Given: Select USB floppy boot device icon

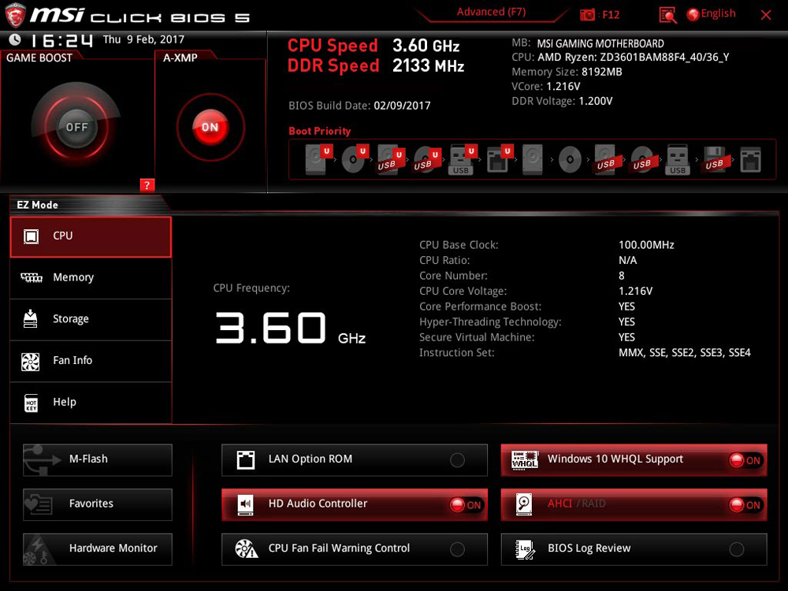Looking at the screenshot, I should (x=714, y=159).
